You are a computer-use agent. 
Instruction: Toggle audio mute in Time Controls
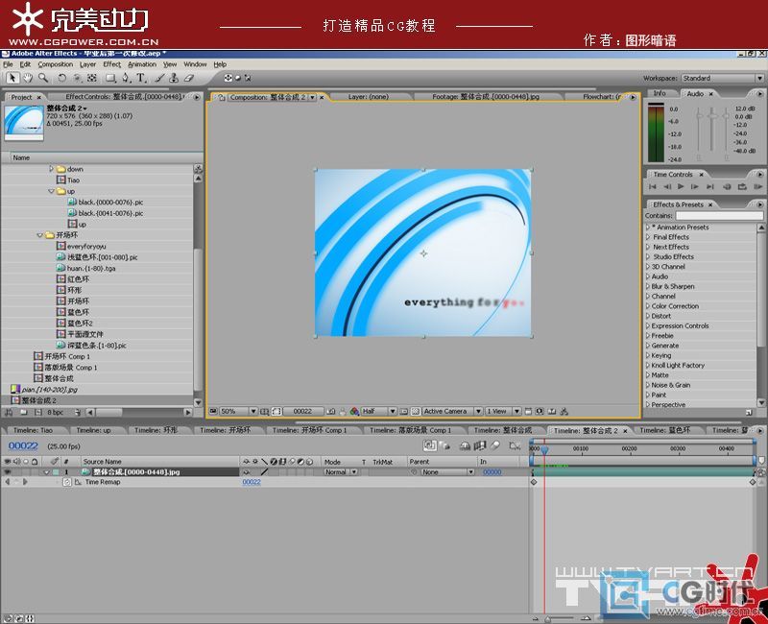click(x=728, y=186)
